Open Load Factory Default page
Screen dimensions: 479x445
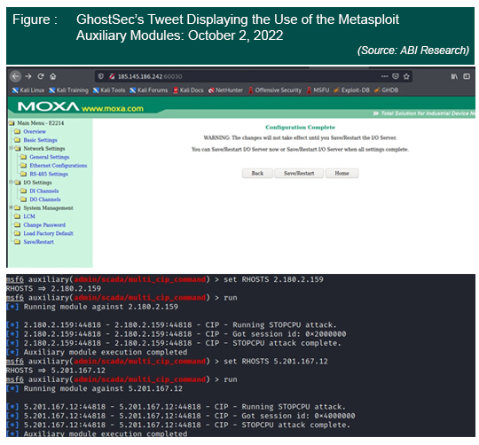(48, 233)
